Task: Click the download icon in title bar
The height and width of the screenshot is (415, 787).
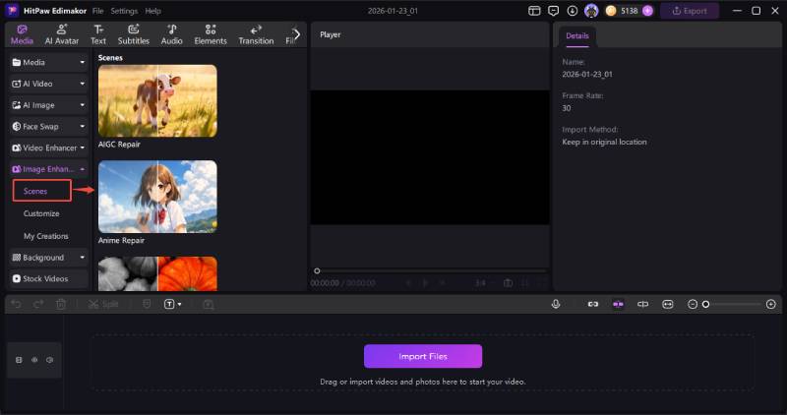Action: [x=572, y=11]
